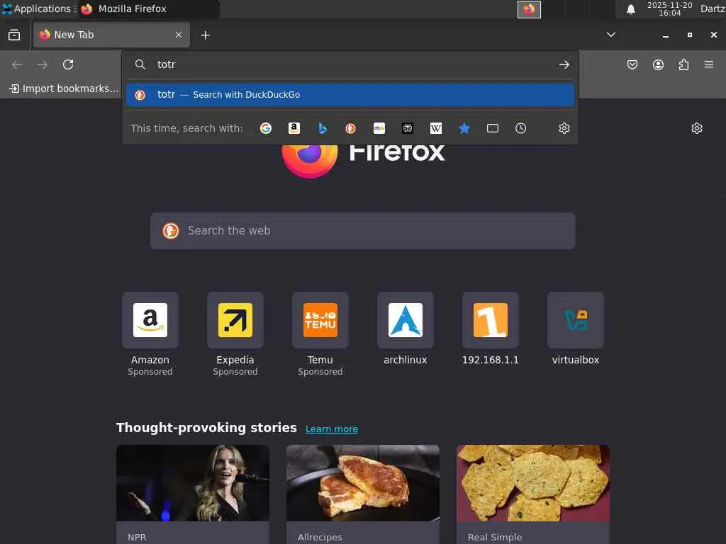Search this time with Amazon icon

(x=294, y=128)
